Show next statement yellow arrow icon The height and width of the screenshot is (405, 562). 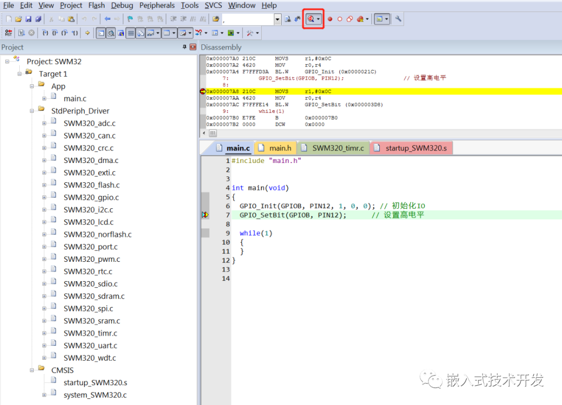click(x=87, y=33)
